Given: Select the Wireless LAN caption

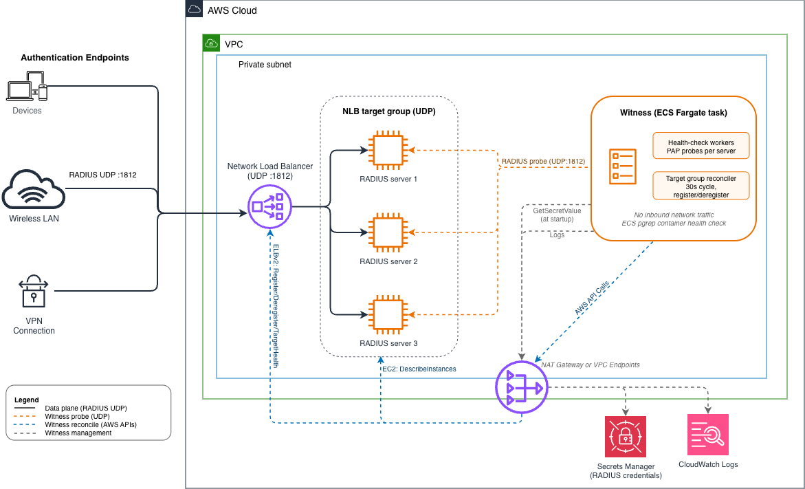Looking at the screenshot, I should pyautogui.click(x=34, y=218).
